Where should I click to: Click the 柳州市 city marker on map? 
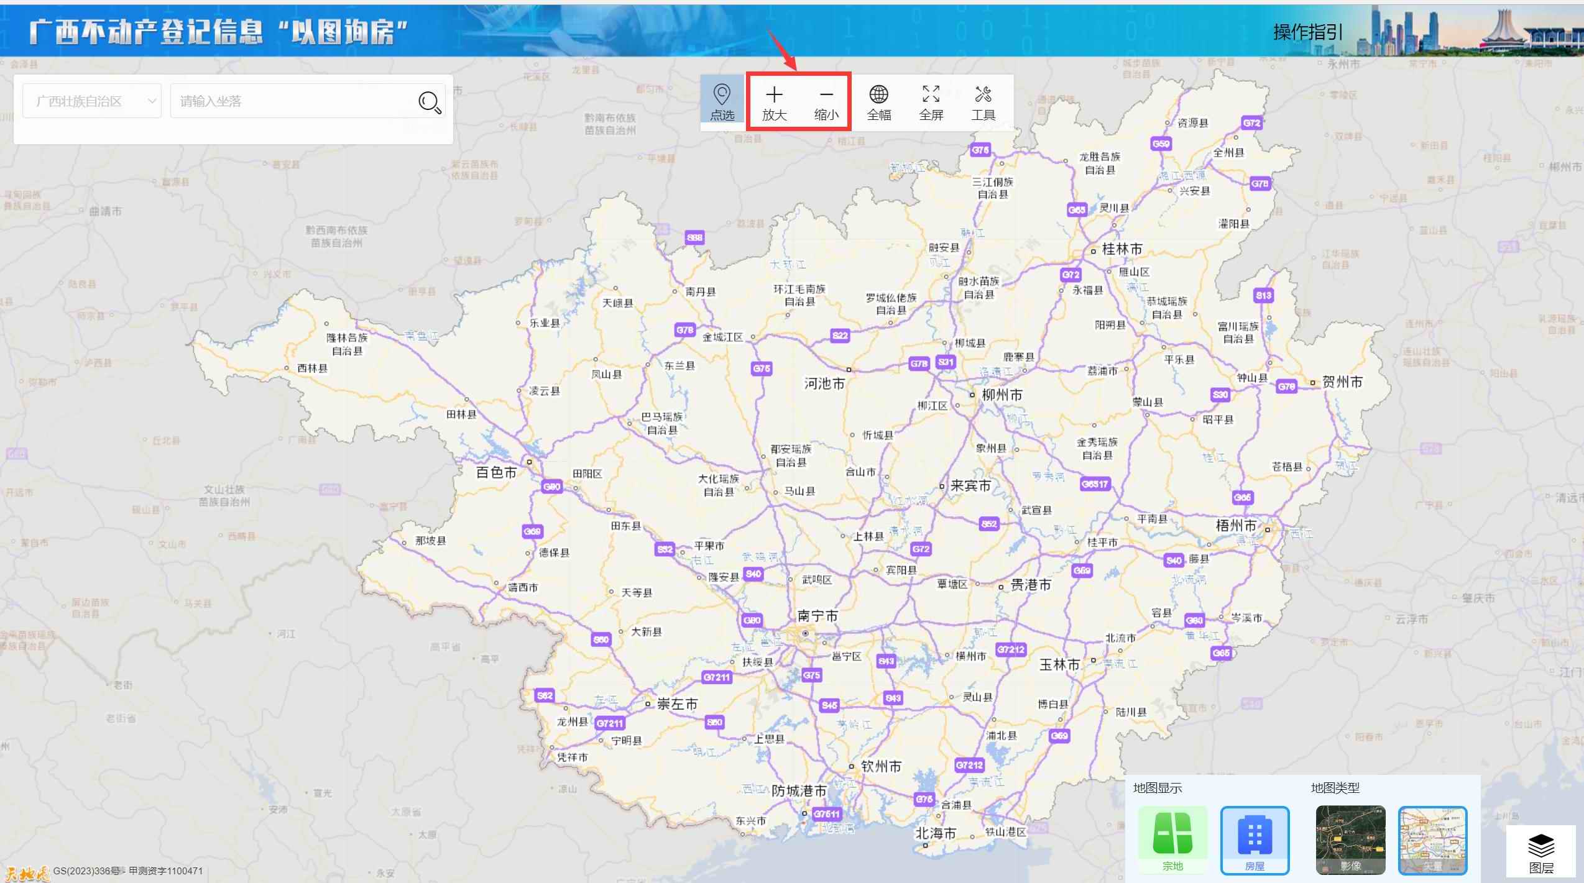tap(973, 395)
